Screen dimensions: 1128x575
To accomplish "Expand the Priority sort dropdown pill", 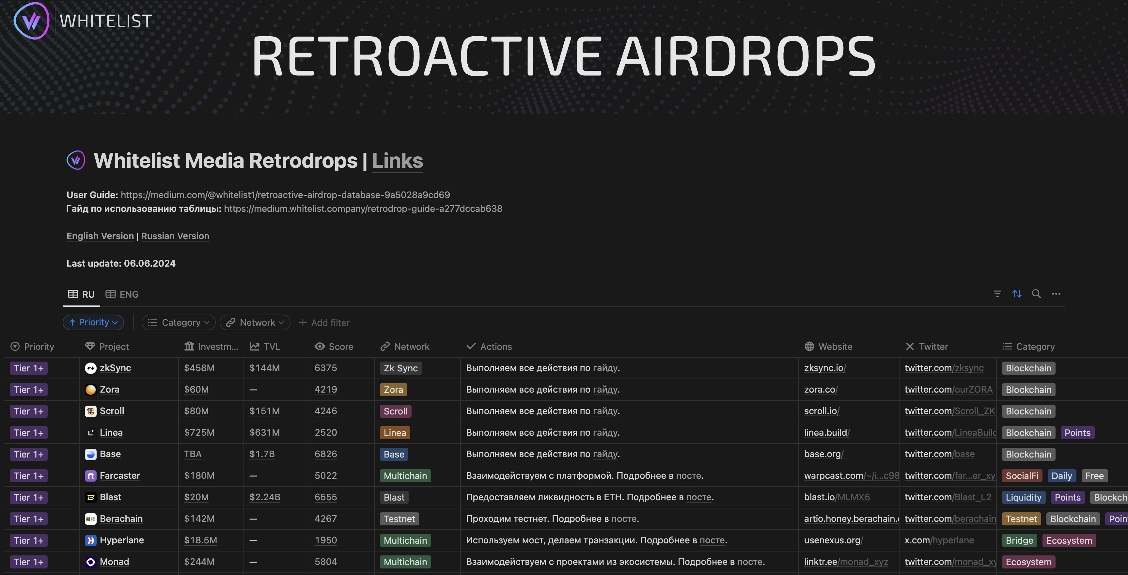I will coord(93,323).
